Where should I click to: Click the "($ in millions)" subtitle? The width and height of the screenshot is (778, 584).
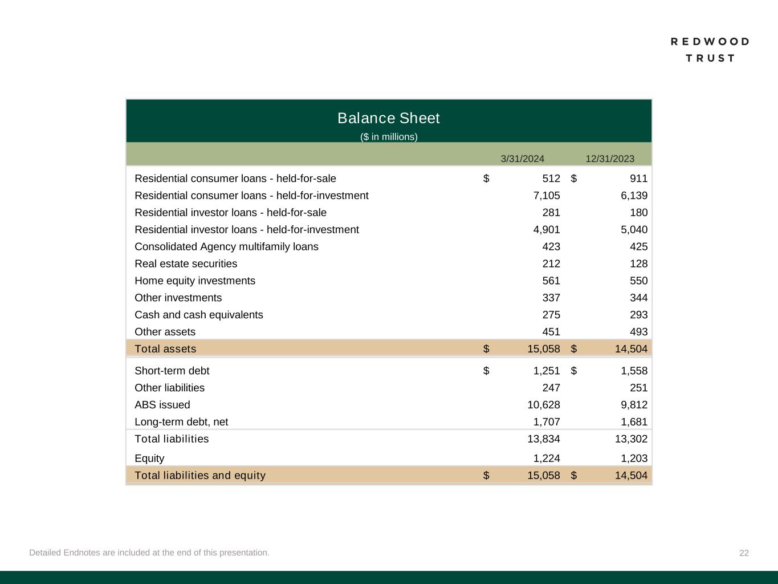[x=388, y=137]
